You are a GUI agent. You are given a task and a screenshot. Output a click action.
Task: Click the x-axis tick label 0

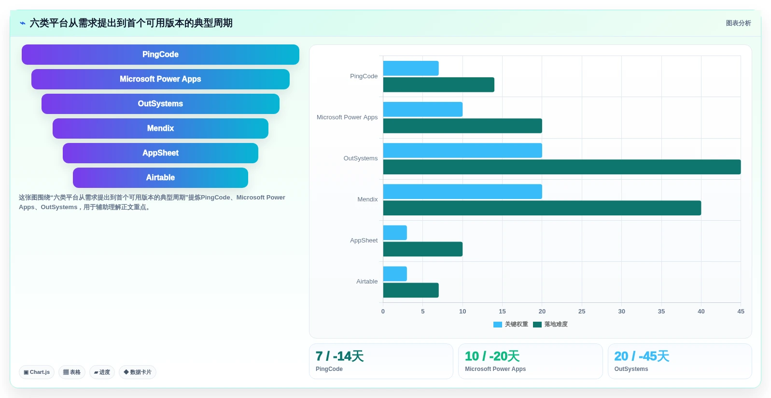(x=383, y=312)
